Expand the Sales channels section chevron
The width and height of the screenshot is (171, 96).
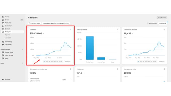click(x=23, y=49)
